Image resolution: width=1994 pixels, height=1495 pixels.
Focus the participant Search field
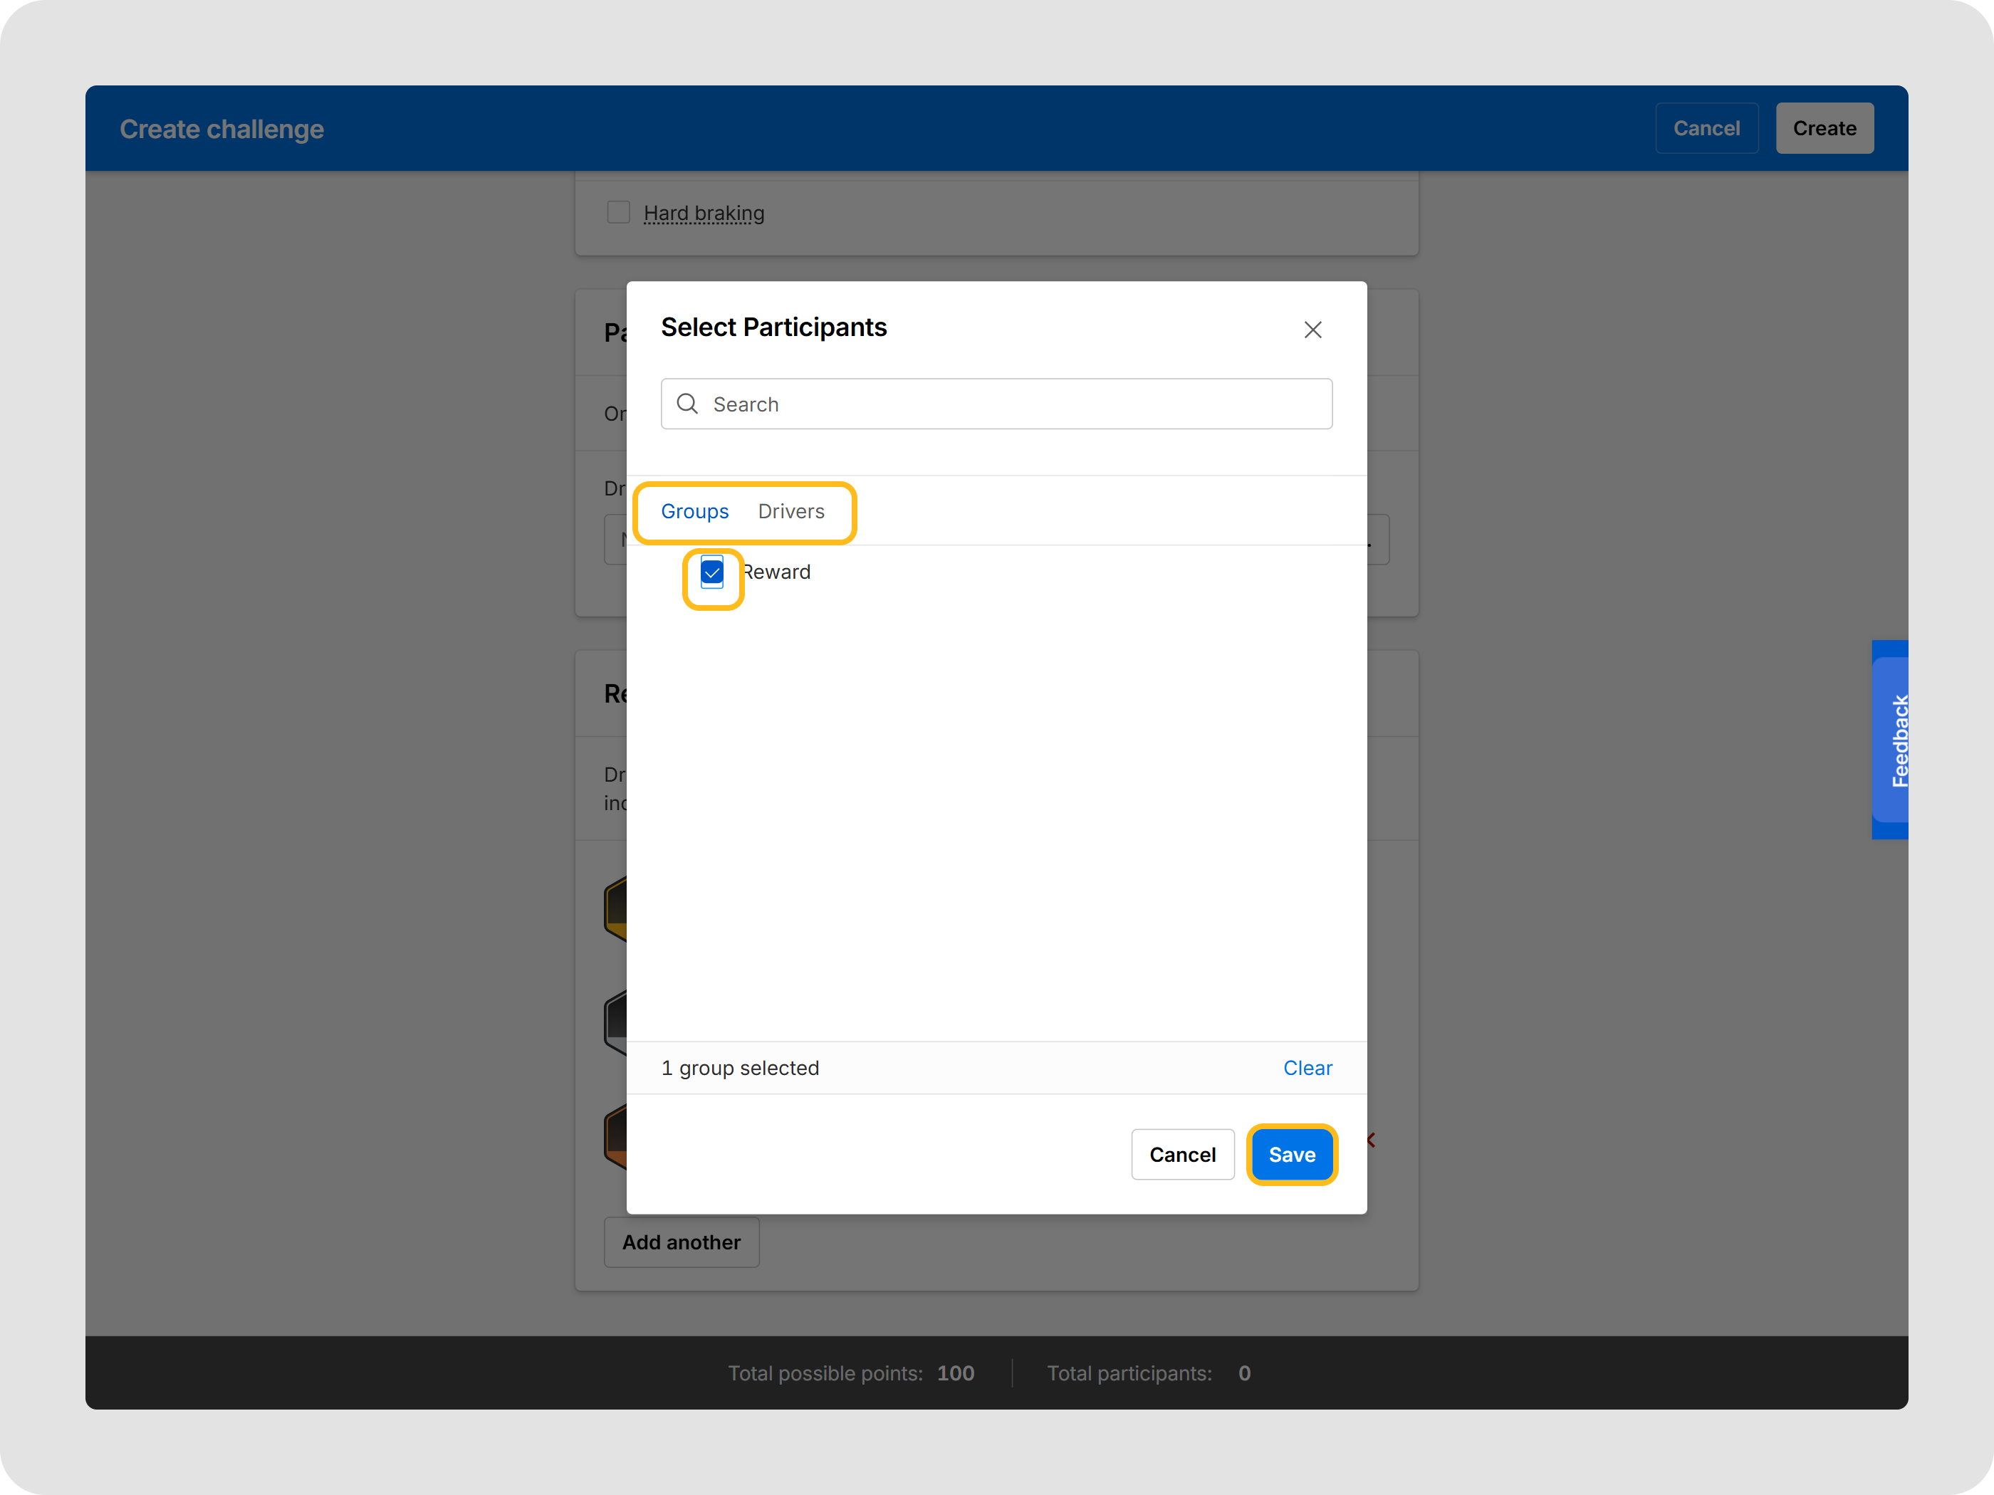pos(996,404)
